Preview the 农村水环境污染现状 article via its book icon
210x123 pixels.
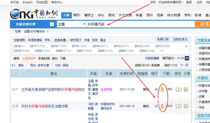[x=178, y=106]
